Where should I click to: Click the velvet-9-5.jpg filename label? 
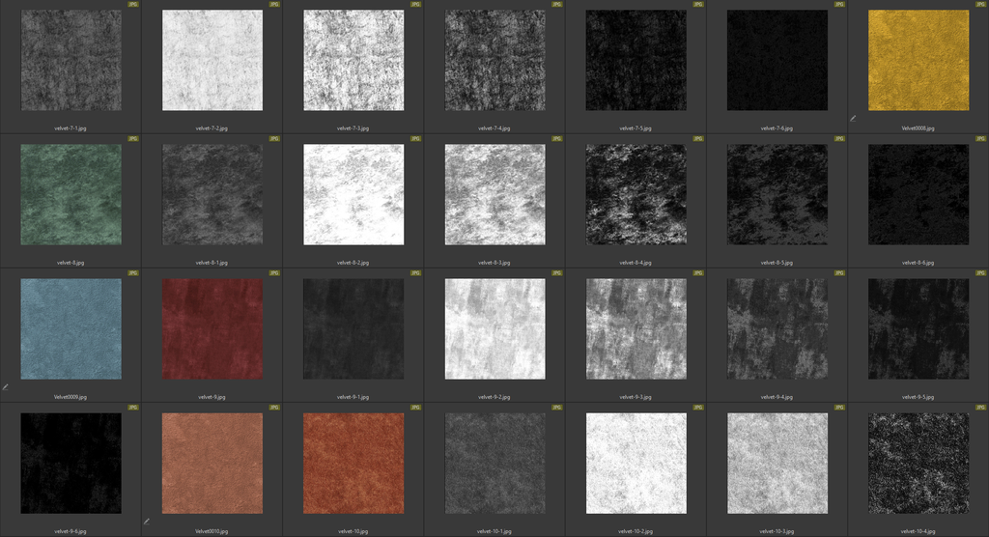[x=918, y=396]
